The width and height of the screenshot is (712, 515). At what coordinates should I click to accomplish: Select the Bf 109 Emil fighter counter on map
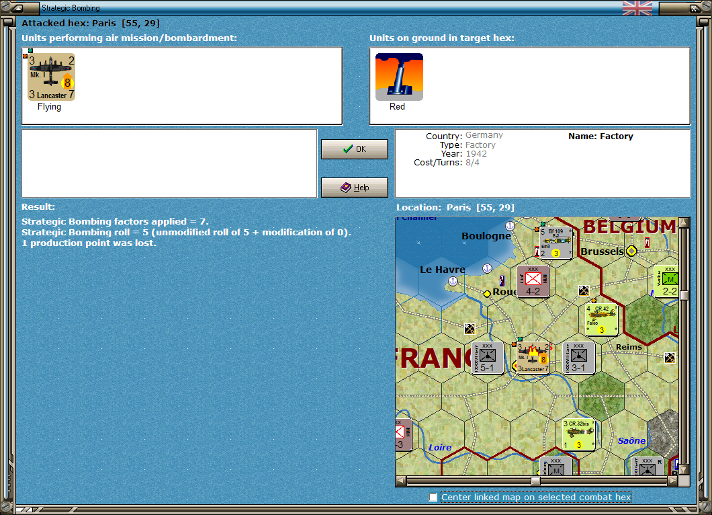tap(556, 241)
